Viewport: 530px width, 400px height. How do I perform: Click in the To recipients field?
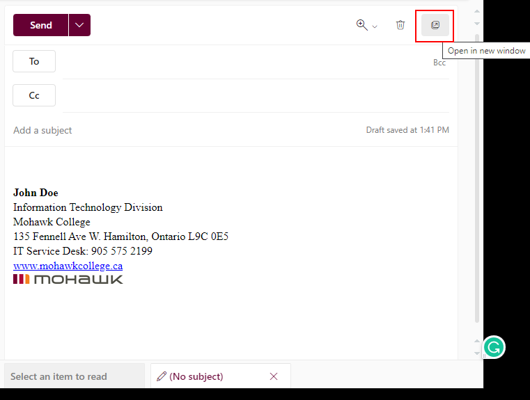[237, 62]
